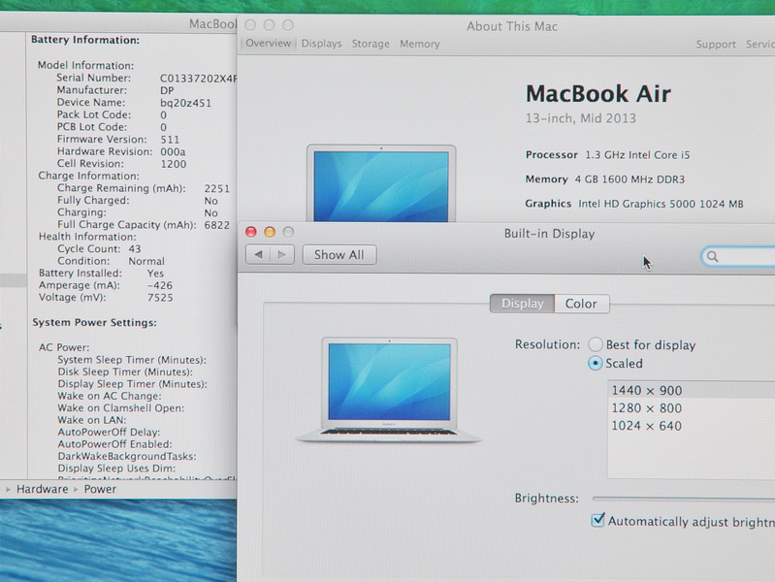
Task: Click the Wake on Clamshell Open row
Action: [120, 408]
